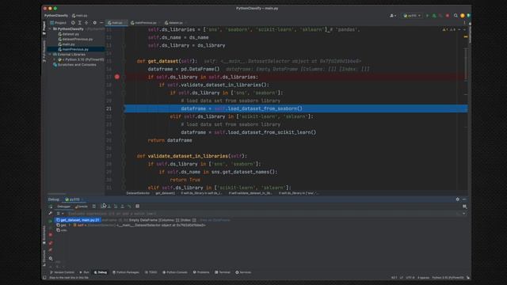Toggle tool window bars corner icon
The width and height of the screenshot is (507, 285).
coord(44,278)
